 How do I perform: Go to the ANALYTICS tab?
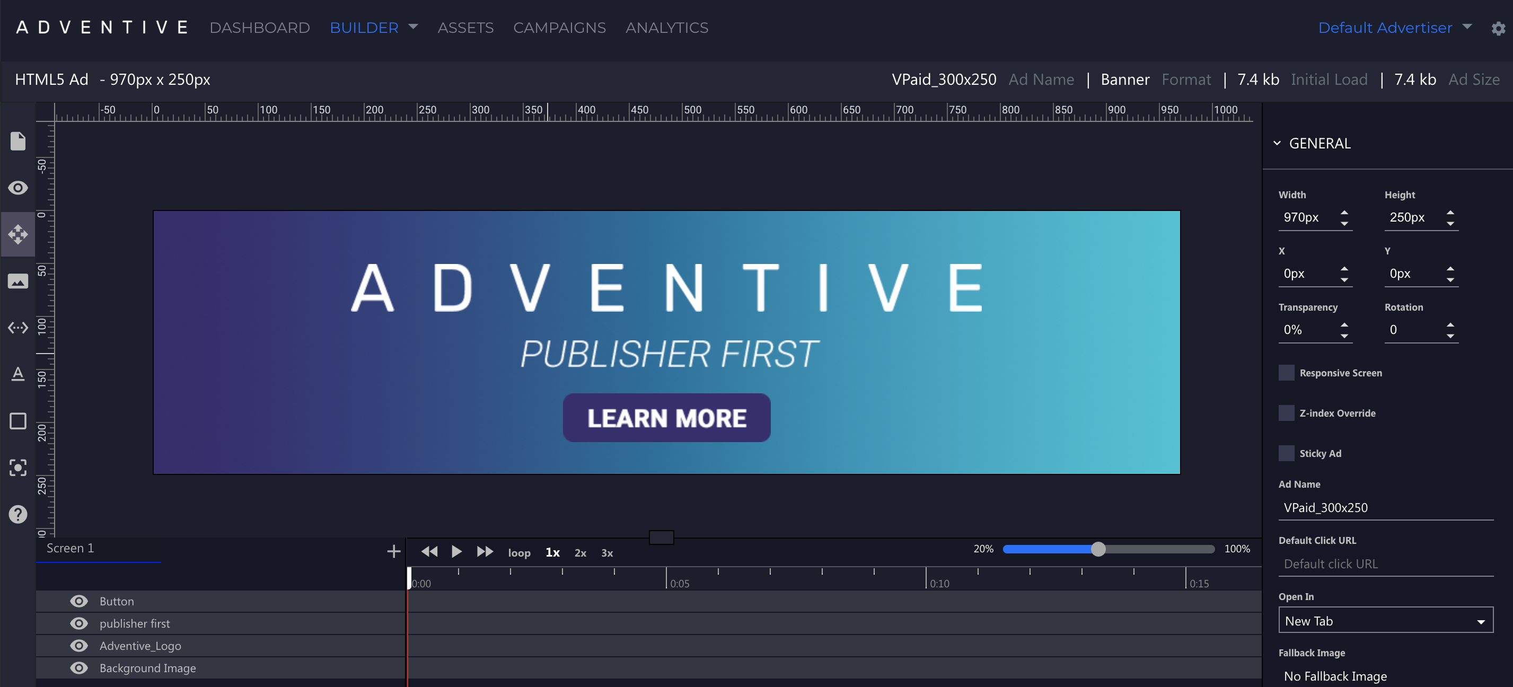666,28
